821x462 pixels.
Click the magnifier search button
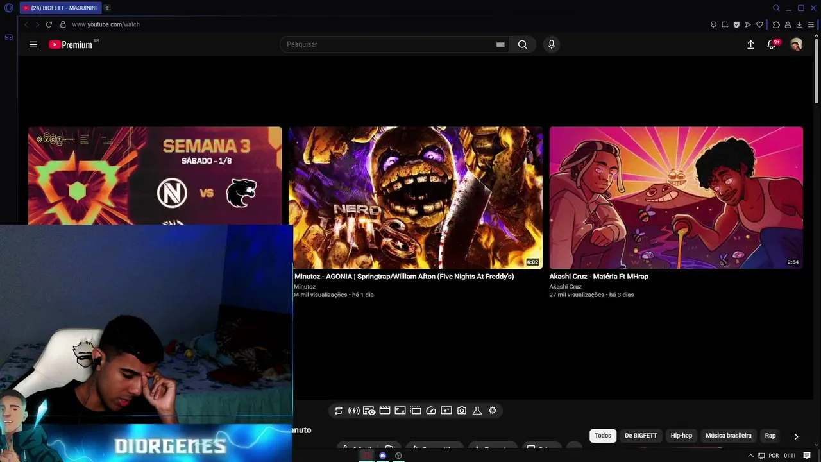523,44
